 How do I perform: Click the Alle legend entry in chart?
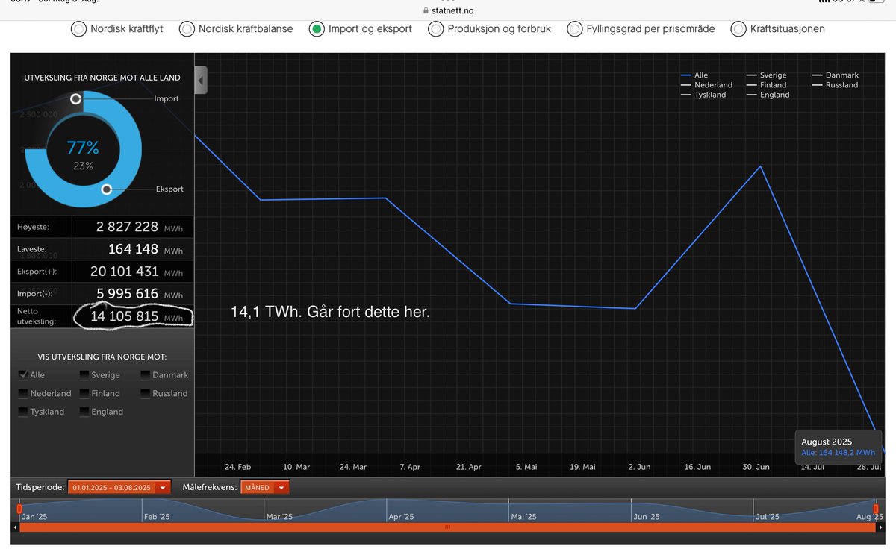coord(694,75)
